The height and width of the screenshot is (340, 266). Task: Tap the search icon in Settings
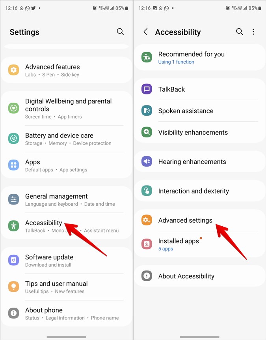[x=120, y=32]
